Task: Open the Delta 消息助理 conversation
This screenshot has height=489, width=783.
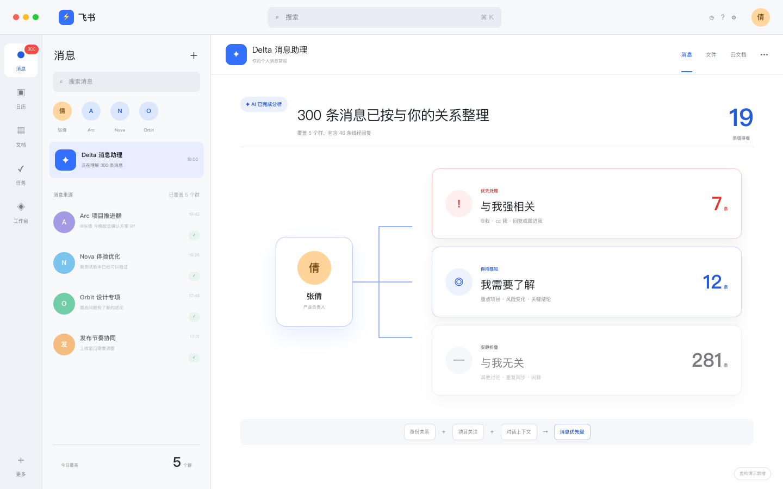Action: pos(126,160)
